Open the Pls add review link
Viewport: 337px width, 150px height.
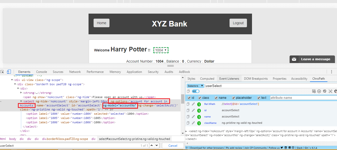pyautogui.click(x=234, y=148)
